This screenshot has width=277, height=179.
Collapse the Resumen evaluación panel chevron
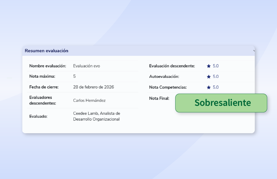click(x=254, y=51)
